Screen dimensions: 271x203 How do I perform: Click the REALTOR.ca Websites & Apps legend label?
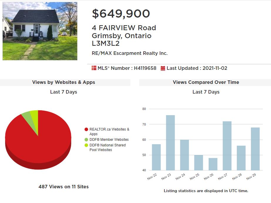[x=110, y=131]
